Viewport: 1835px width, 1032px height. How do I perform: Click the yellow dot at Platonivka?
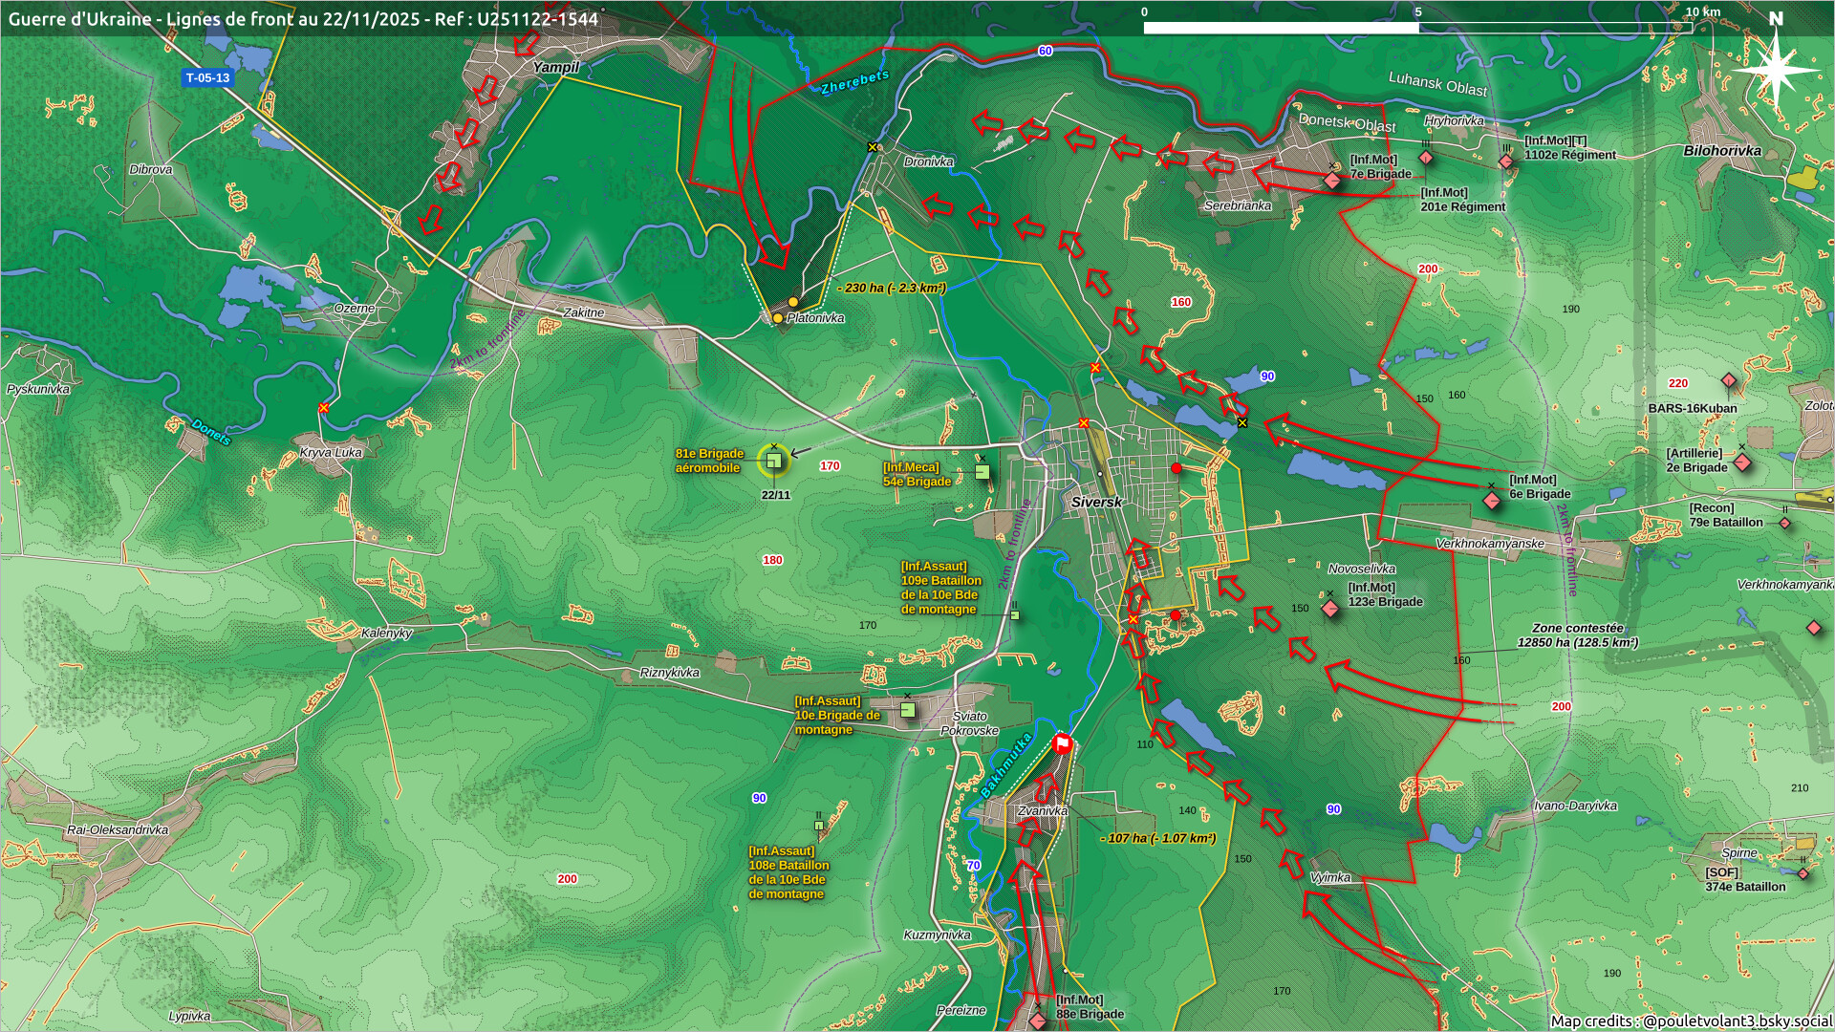pyautogui.click(x=778, y=317)
